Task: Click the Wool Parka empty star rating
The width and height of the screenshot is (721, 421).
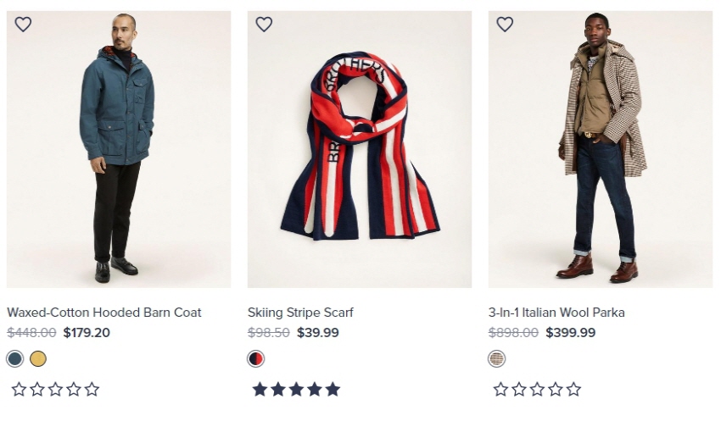Action: 537,390
